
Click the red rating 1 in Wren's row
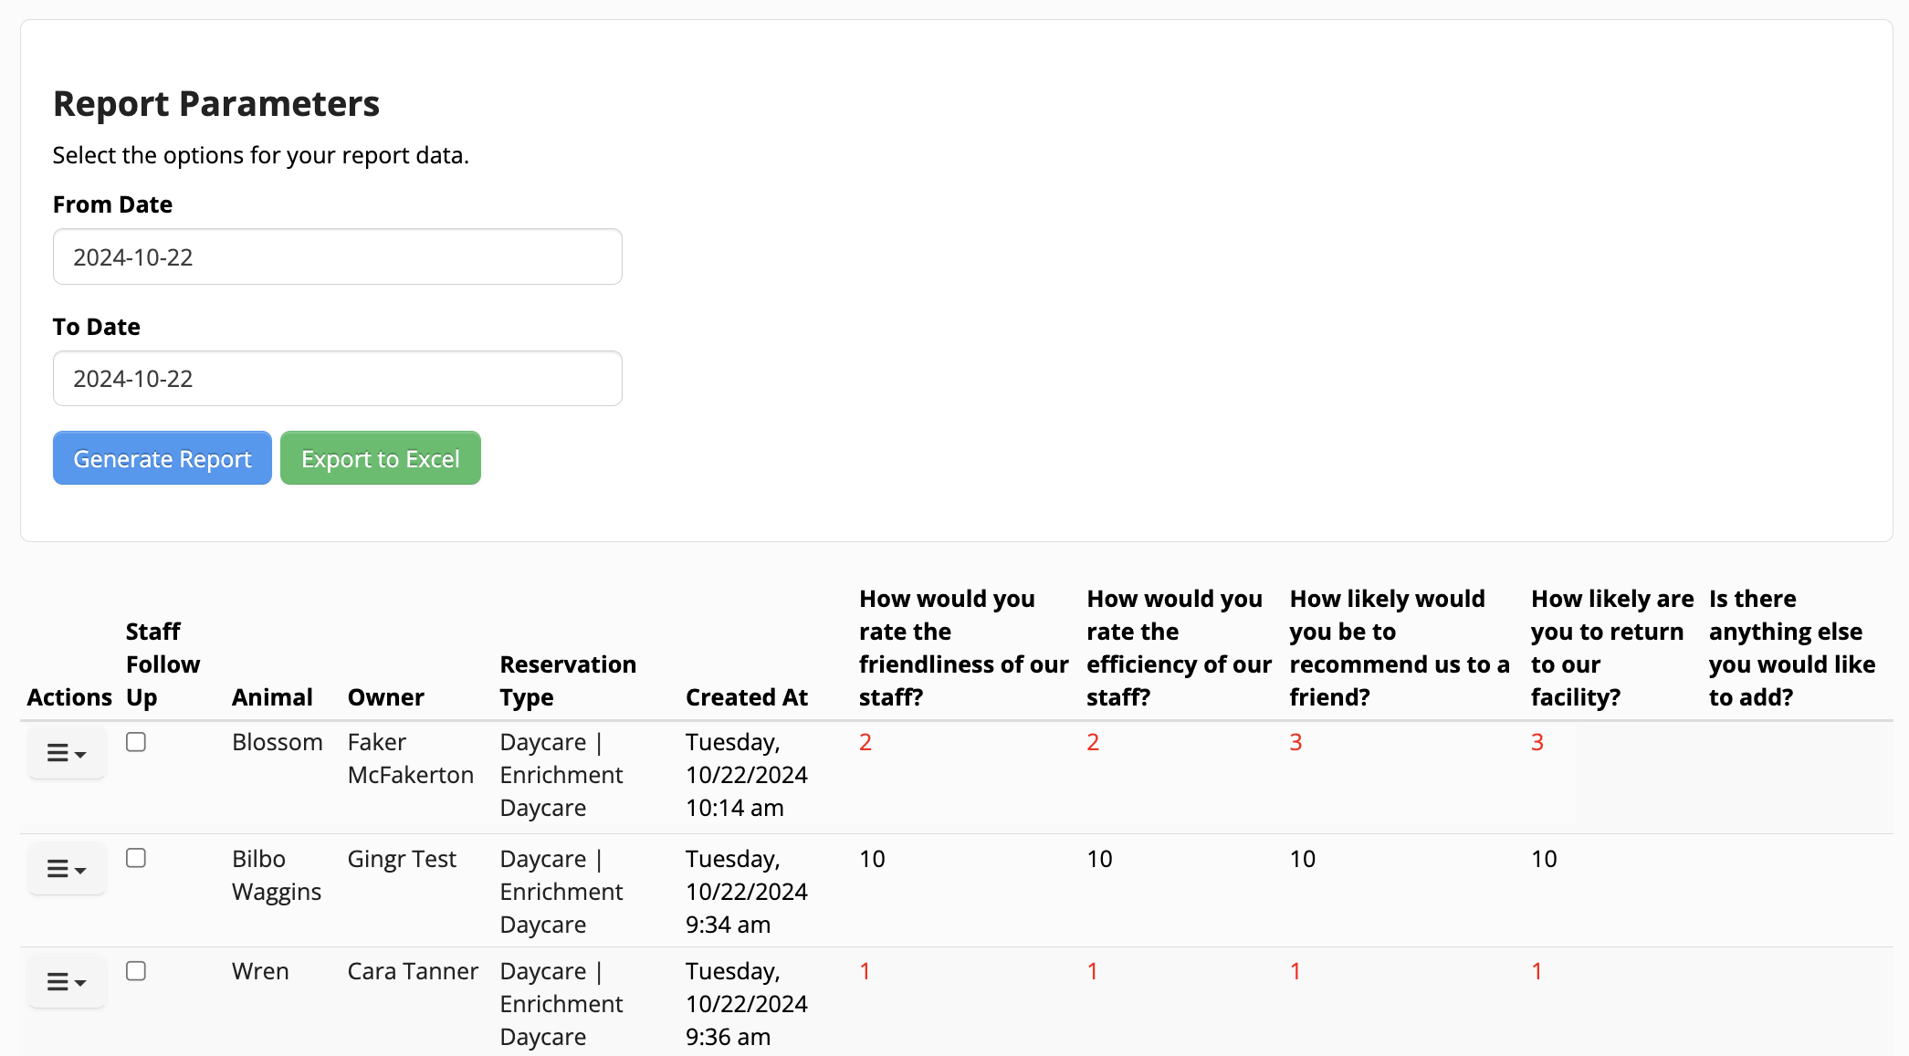pos(865,971)
